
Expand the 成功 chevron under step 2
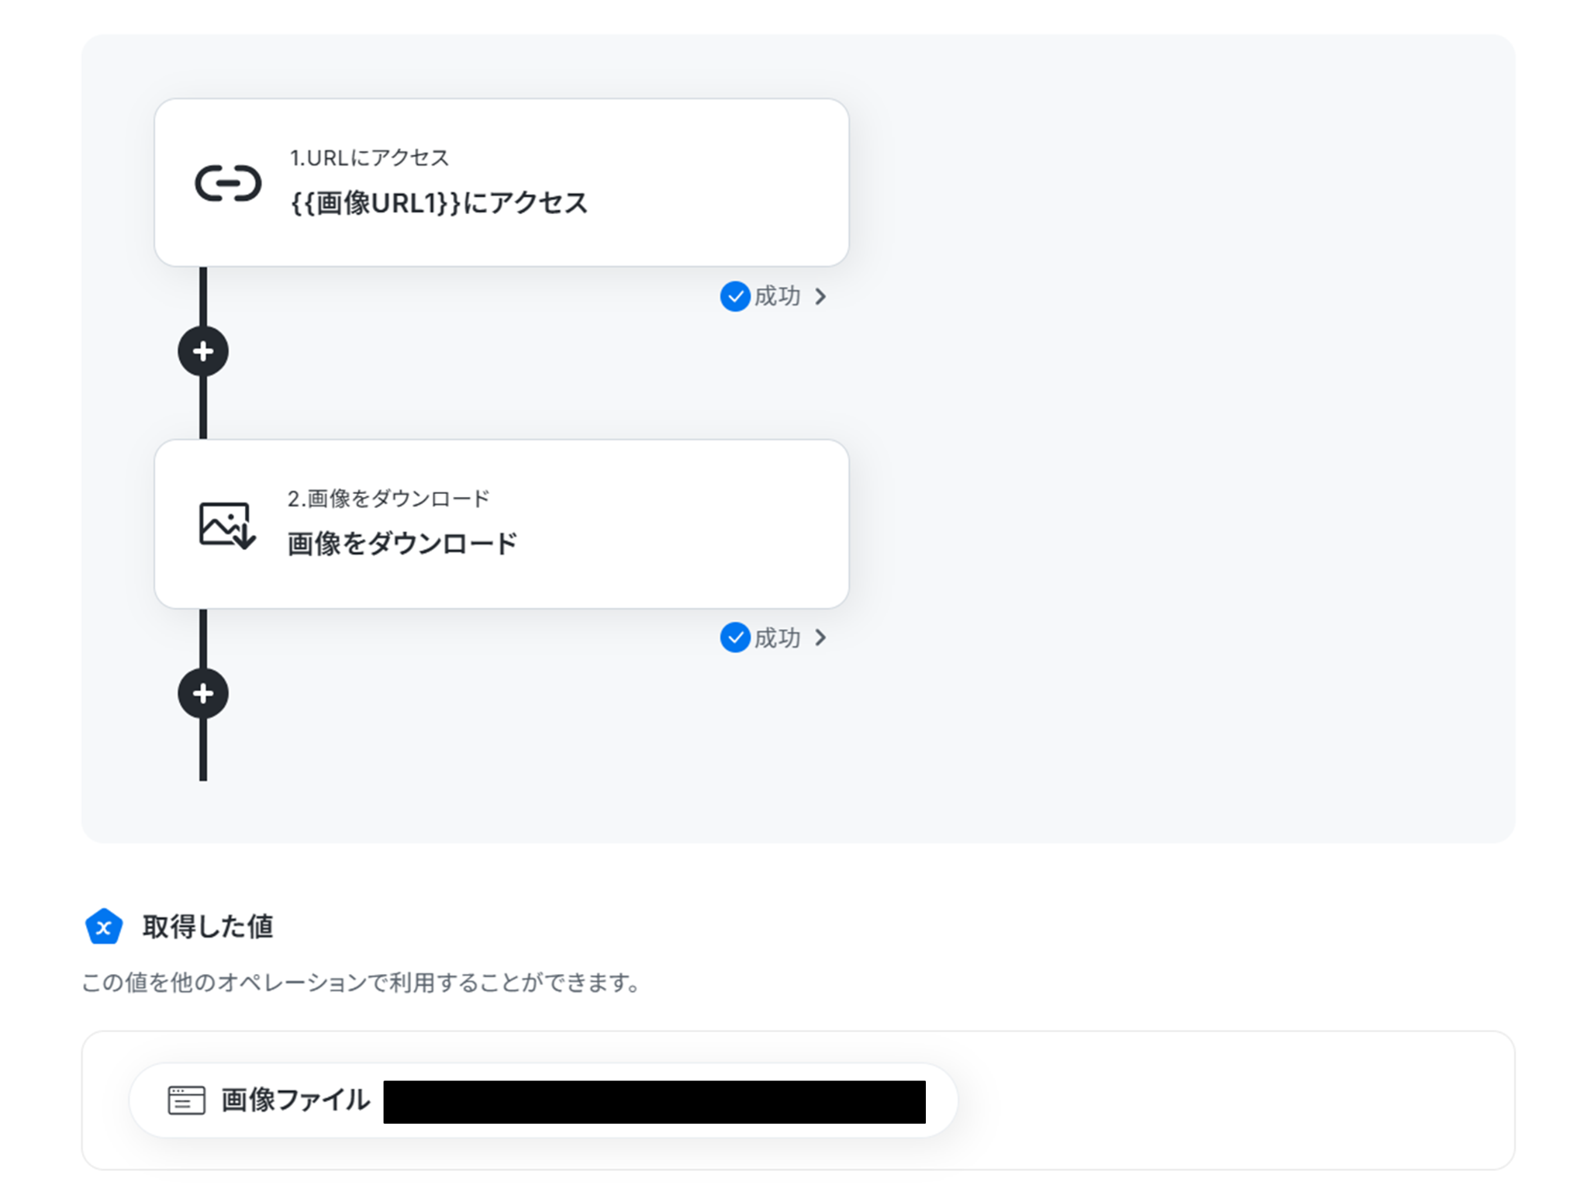(820, 637)
